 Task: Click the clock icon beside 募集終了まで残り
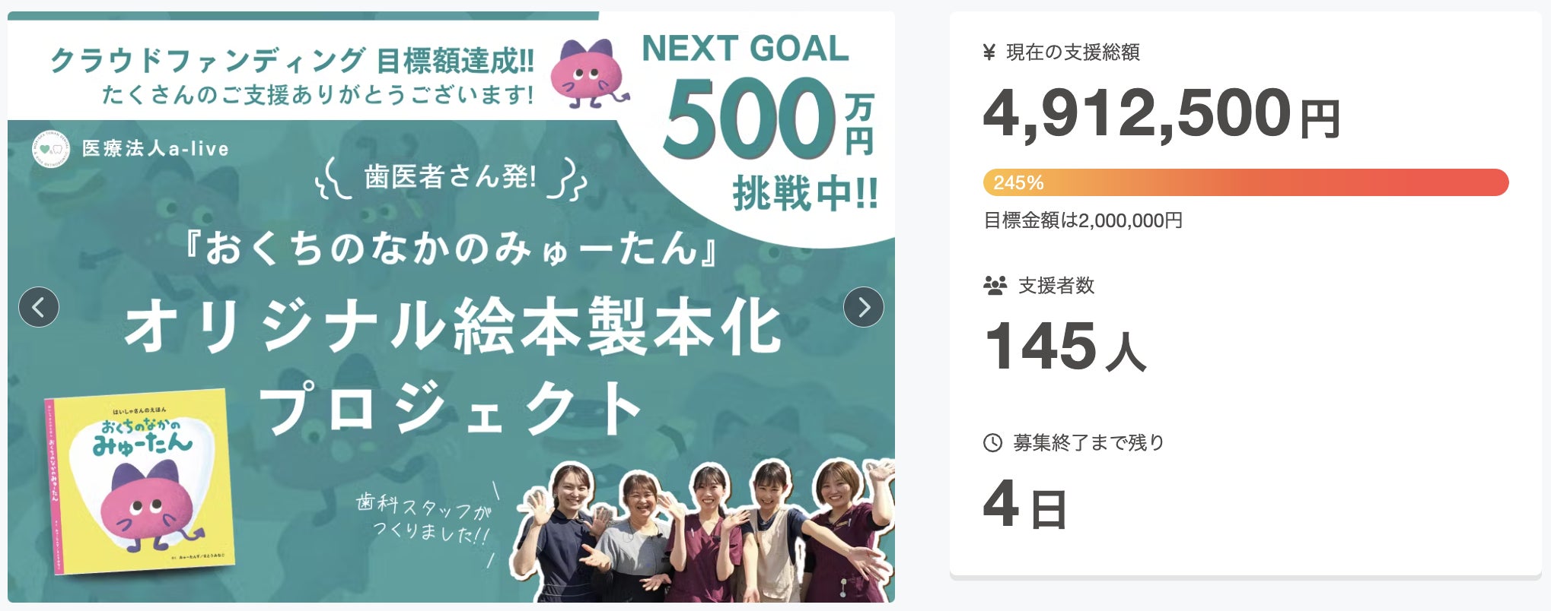992,442
